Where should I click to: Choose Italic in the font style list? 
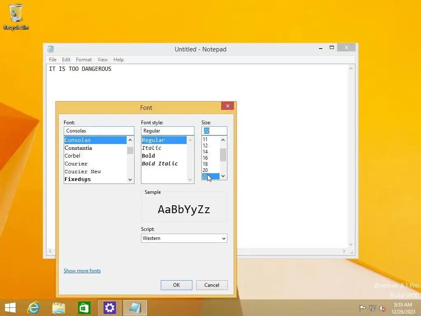(x=164, y=148)
